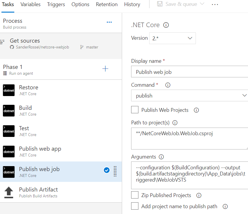Viewport: 248px width, 214px height.
Task: Click the plus to add a Phase 1 task
Action: 105,69
